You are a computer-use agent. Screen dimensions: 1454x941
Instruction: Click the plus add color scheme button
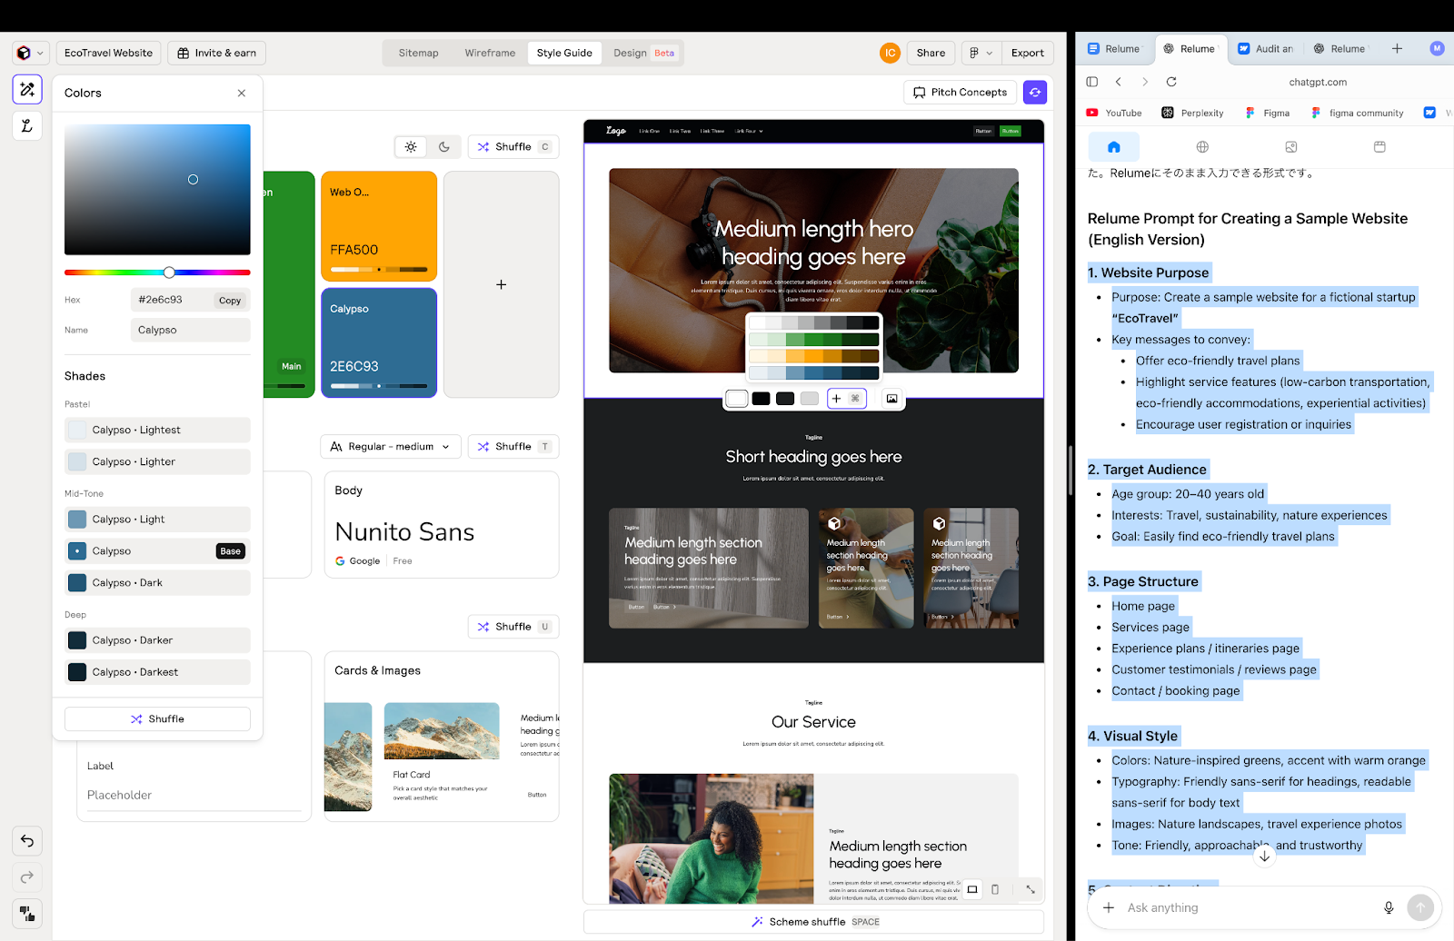[x=846, y=398]
